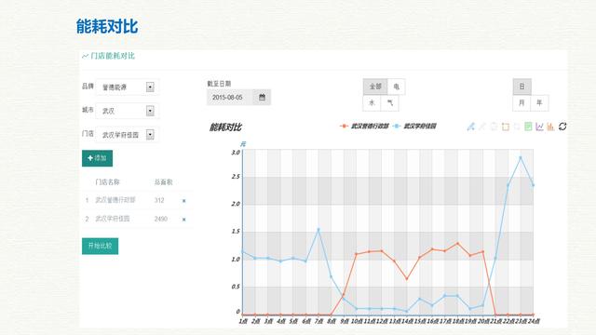
Task: Click the restore refresh chart icon
Action: point(562,127)
